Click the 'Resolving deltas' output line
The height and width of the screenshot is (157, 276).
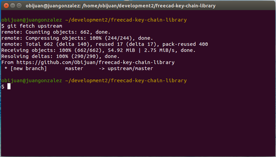point(60,56)
